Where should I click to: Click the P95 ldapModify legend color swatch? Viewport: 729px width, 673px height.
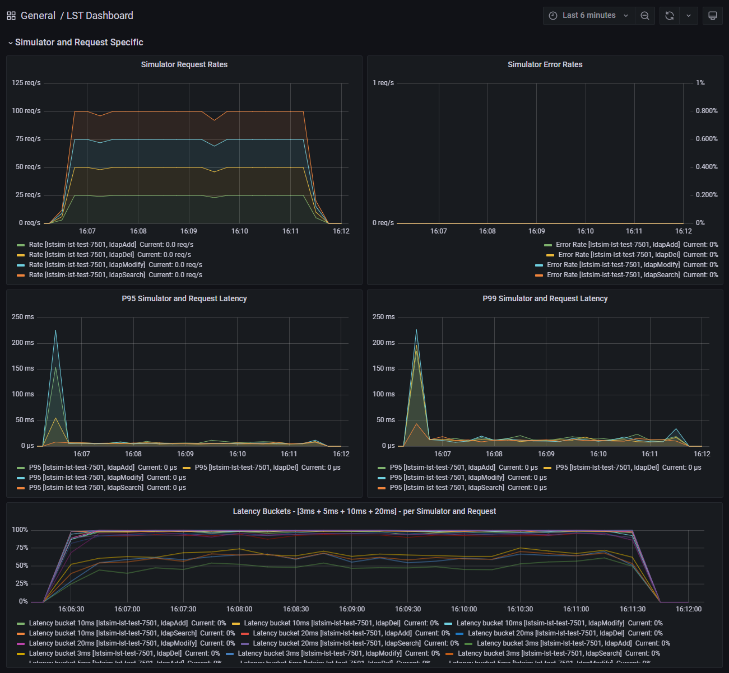21,478
